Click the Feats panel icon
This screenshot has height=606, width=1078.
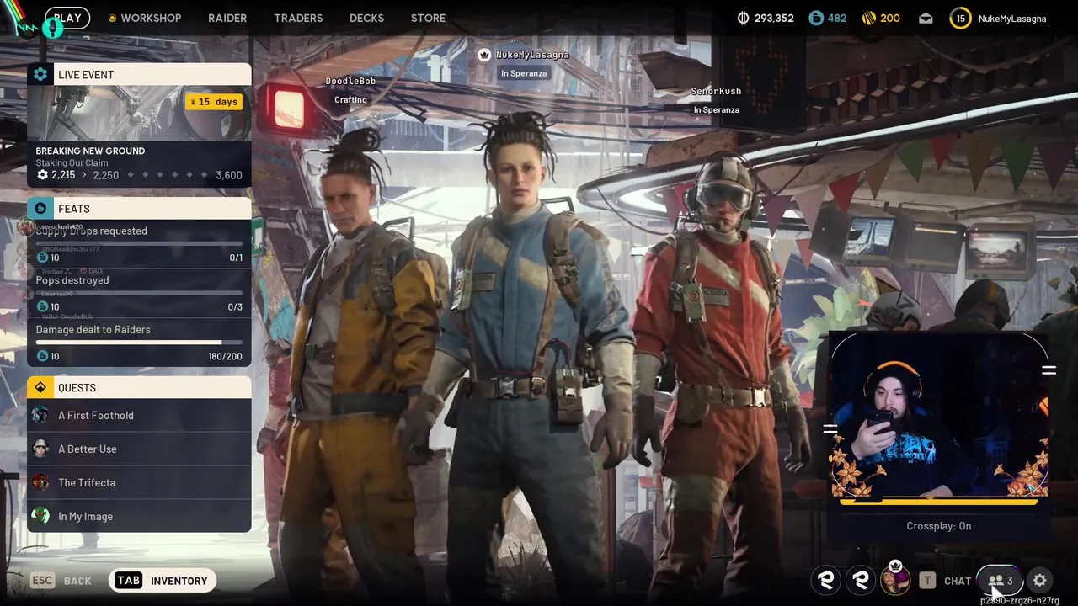click(x=40, y=208)
